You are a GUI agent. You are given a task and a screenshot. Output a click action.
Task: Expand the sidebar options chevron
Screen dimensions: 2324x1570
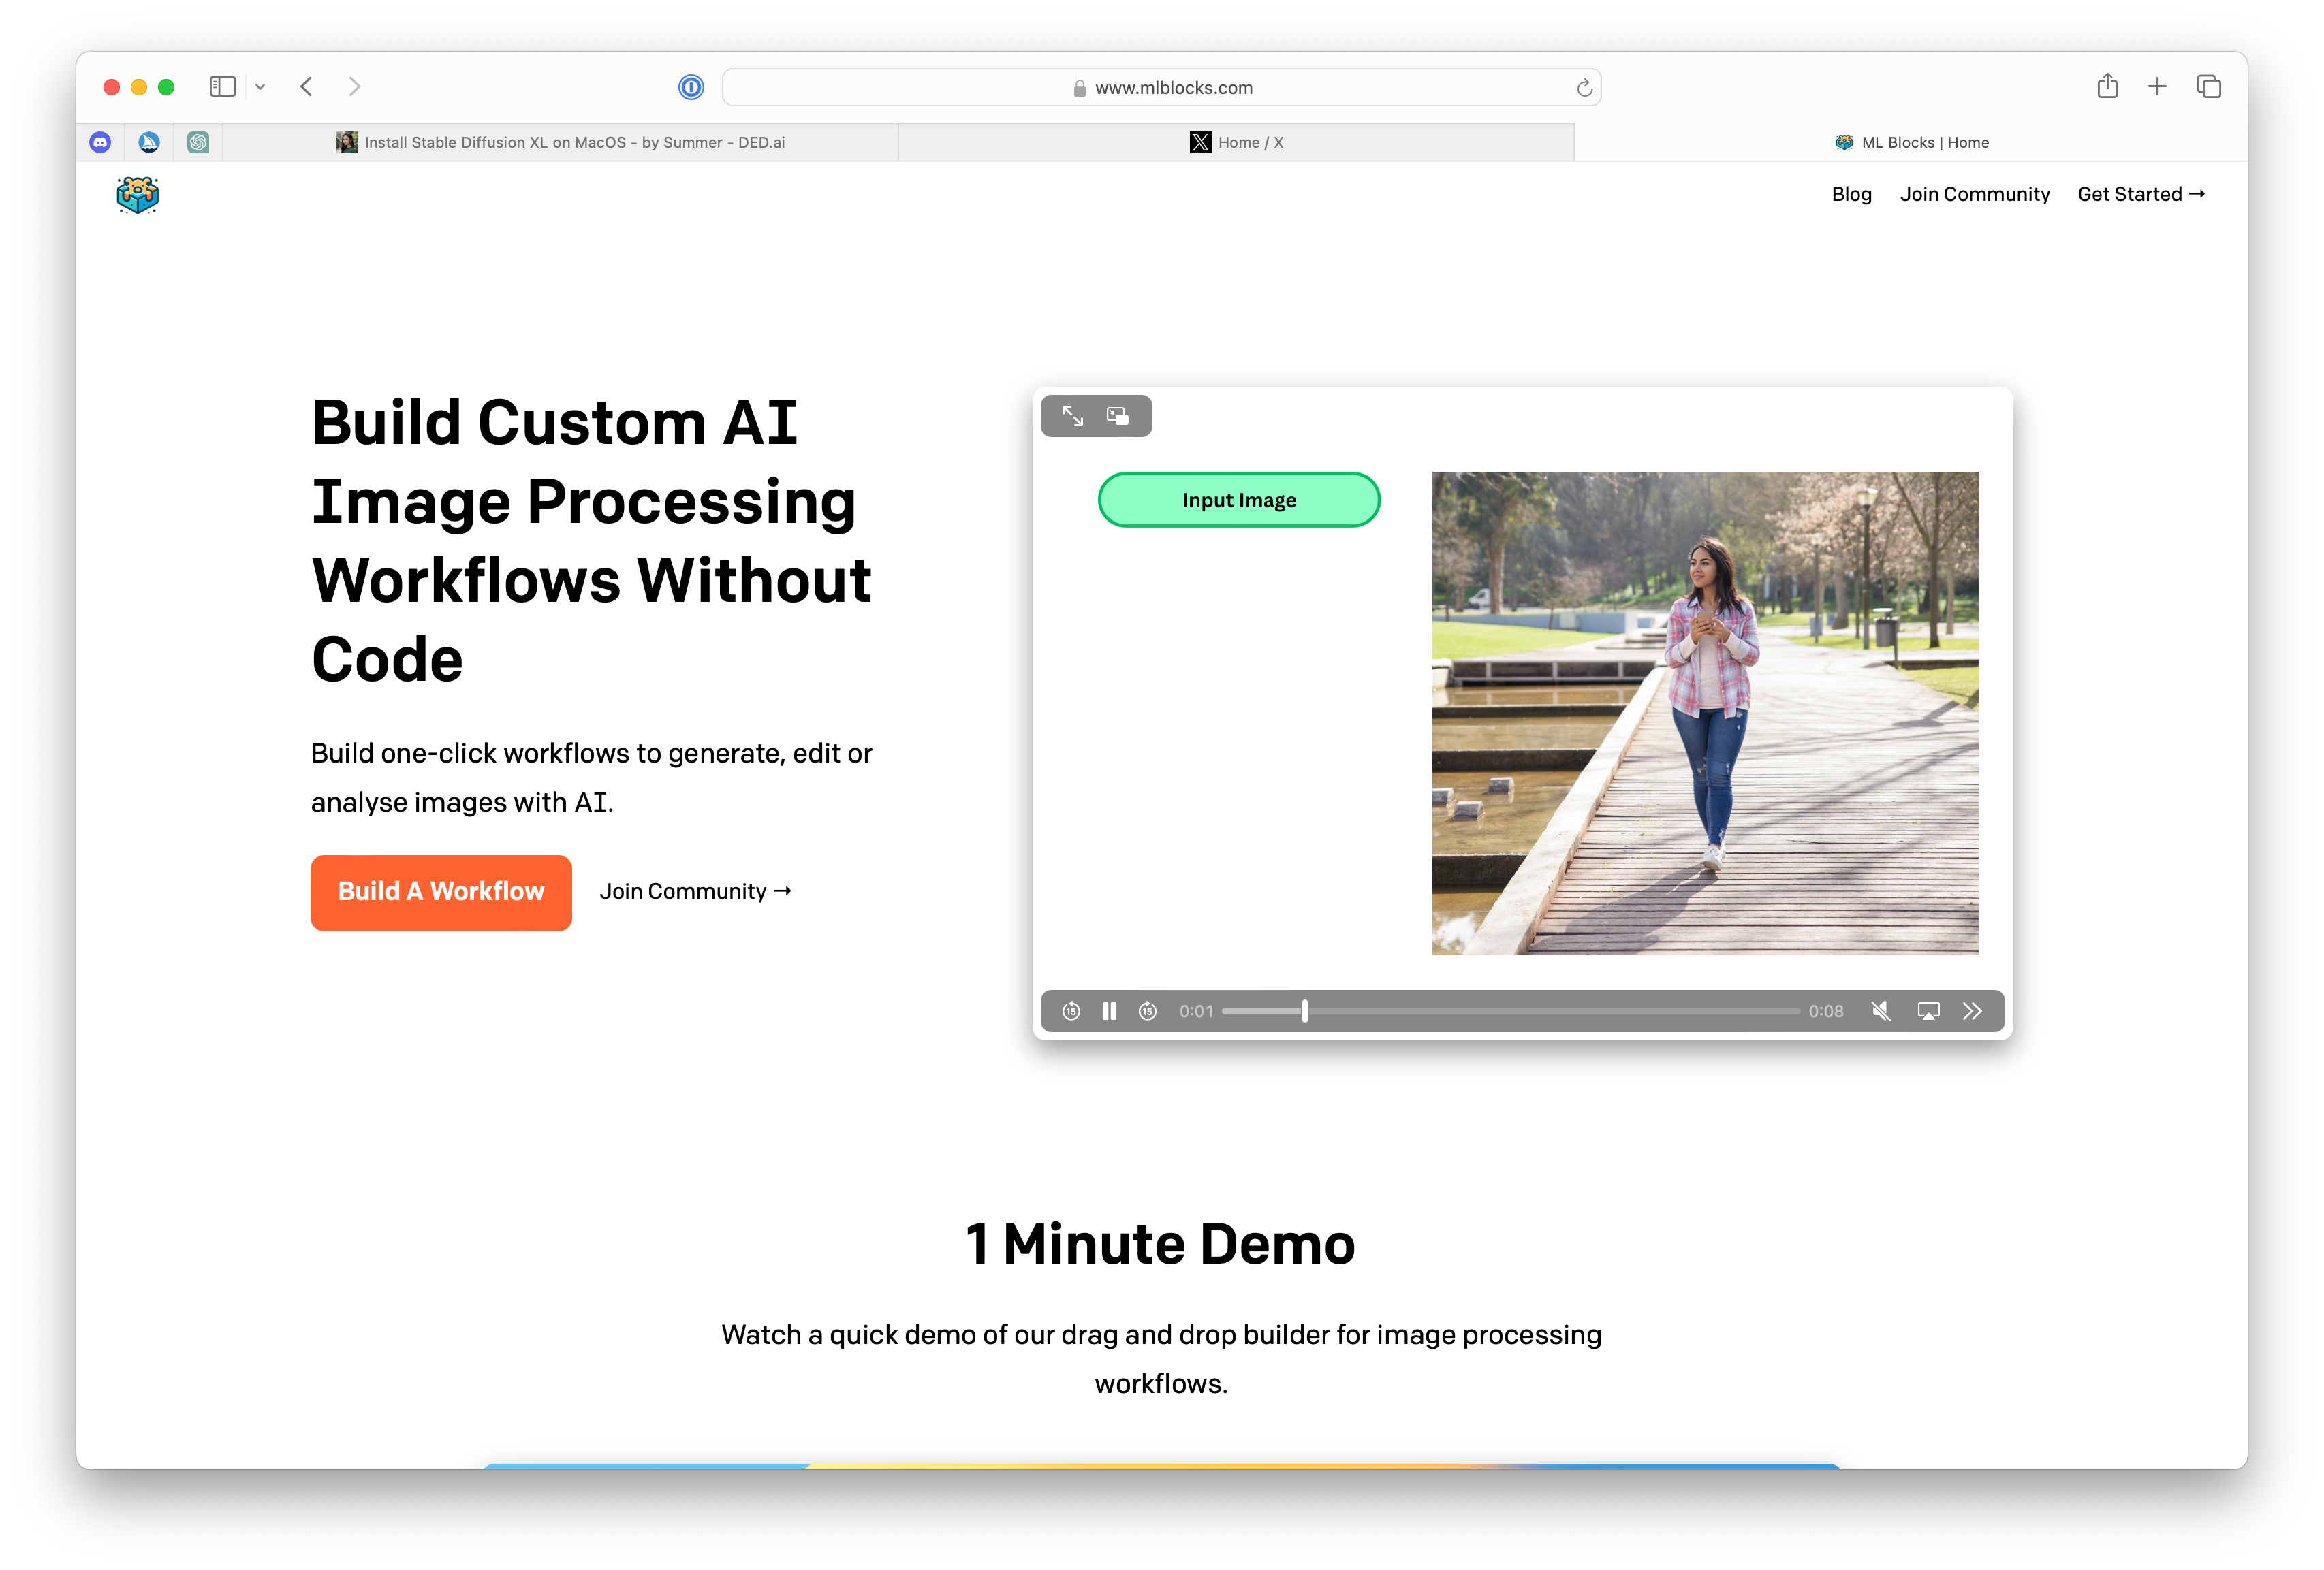[x=260, y=86]
